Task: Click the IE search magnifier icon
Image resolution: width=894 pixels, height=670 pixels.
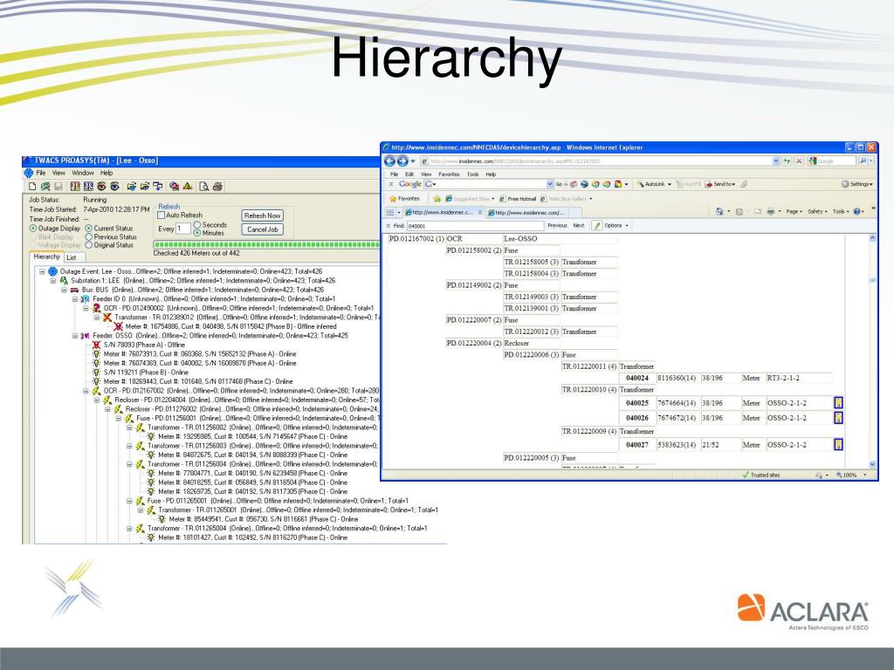Action: (863, 161)
